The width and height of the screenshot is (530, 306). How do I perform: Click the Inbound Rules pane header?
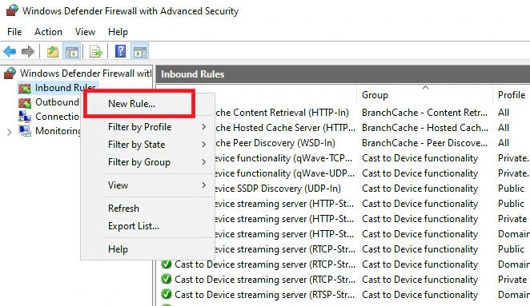pos(343,74)
